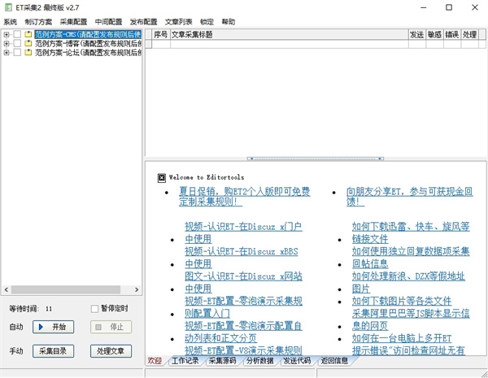Click the splitter handle between list and browser
Screen dimensions: 488x378
(316, 159)
